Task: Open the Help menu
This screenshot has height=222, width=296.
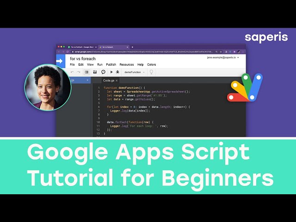Action: point(140,65)
